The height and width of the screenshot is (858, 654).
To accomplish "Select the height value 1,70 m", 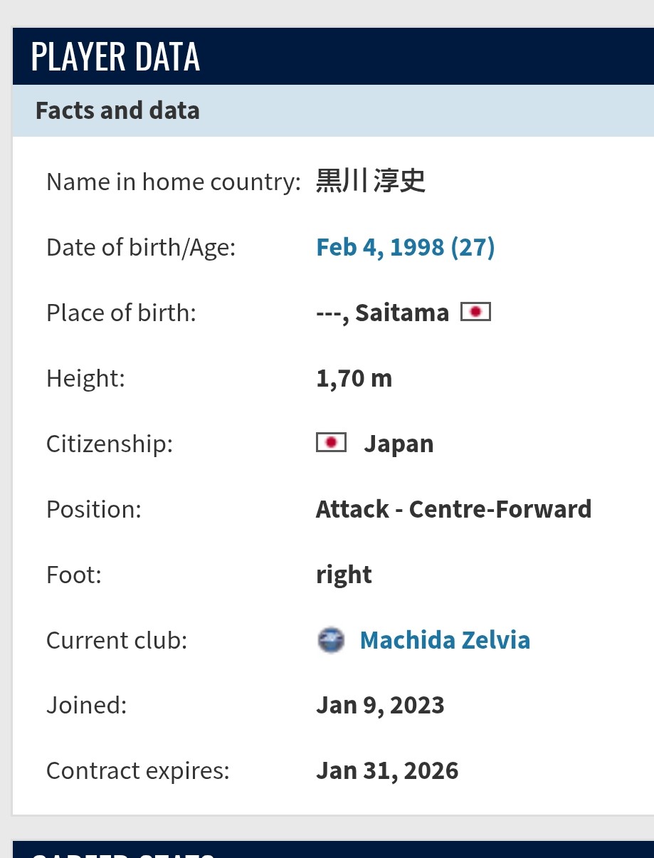I will 354,378.
